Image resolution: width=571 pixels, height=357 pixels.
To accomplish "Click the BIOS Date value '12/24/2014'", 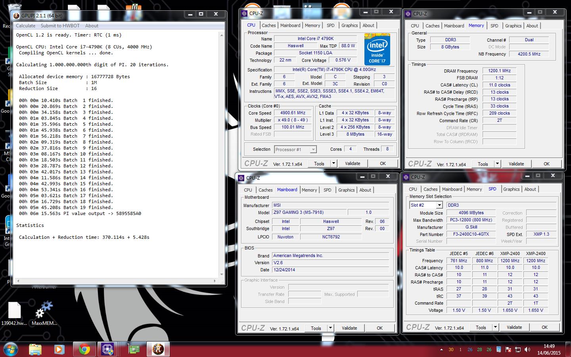I will point(331,270).
